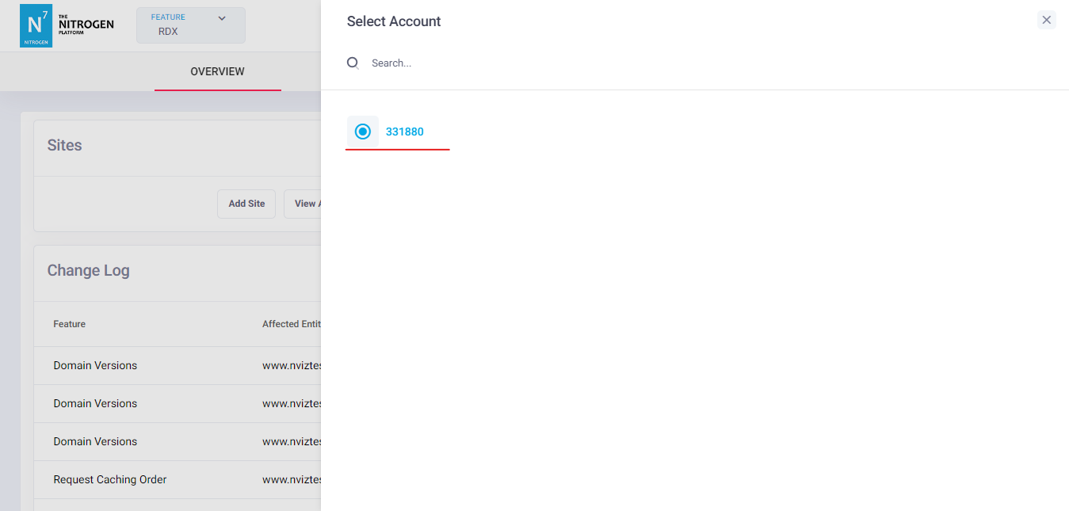Click the Select Account panel title

394,21
